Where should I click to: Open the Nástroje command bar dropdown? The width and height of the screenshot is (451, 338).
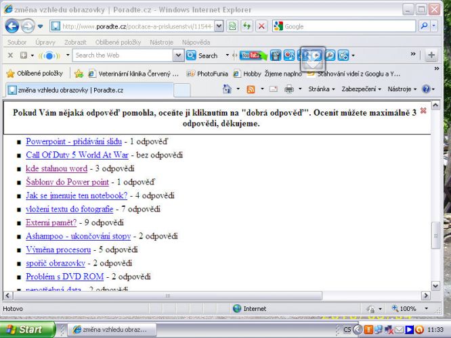click(x=402, y=89)
